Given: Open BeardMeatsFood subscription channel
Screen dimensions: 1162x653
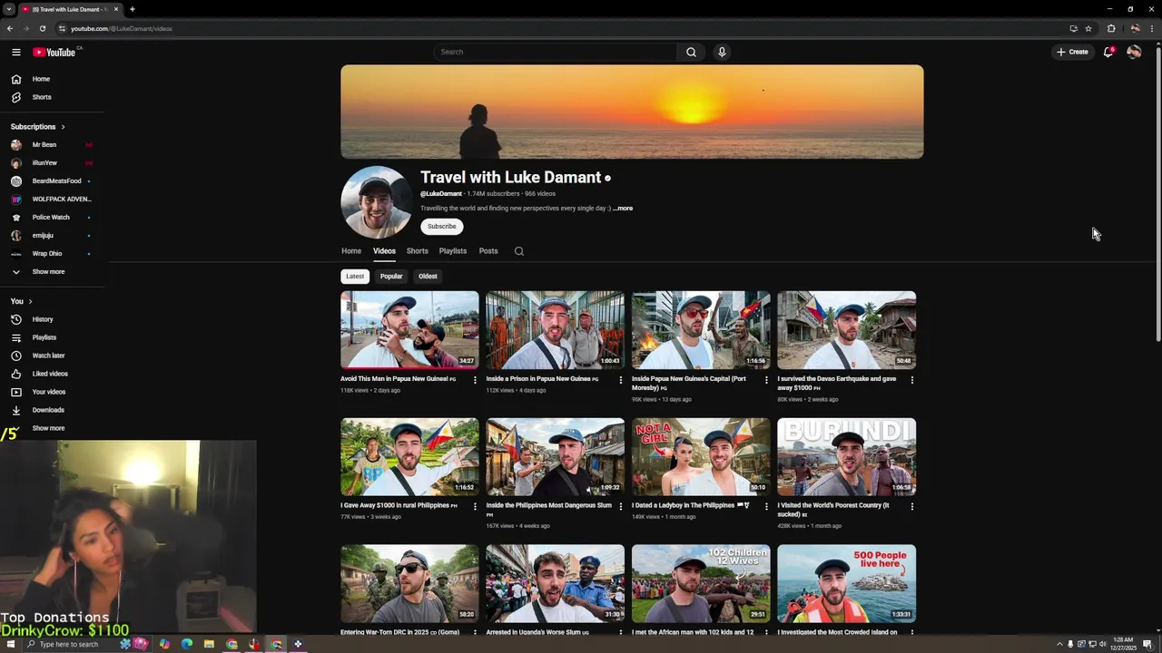Looking at the screenshot, I should click(56, 180).
